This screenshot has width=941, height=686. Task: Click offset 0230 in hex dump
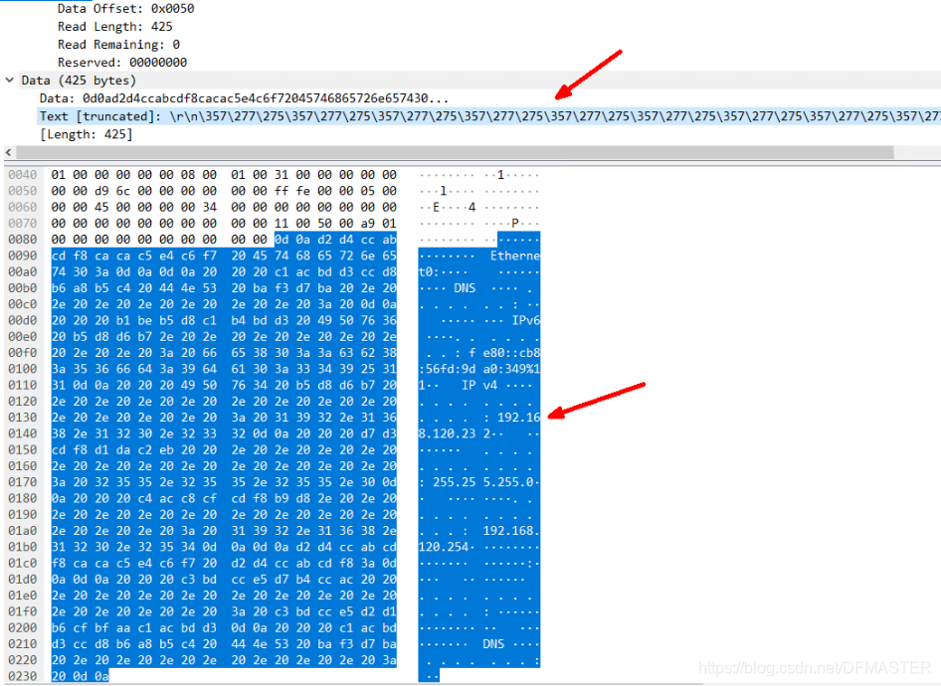(22, 676)
